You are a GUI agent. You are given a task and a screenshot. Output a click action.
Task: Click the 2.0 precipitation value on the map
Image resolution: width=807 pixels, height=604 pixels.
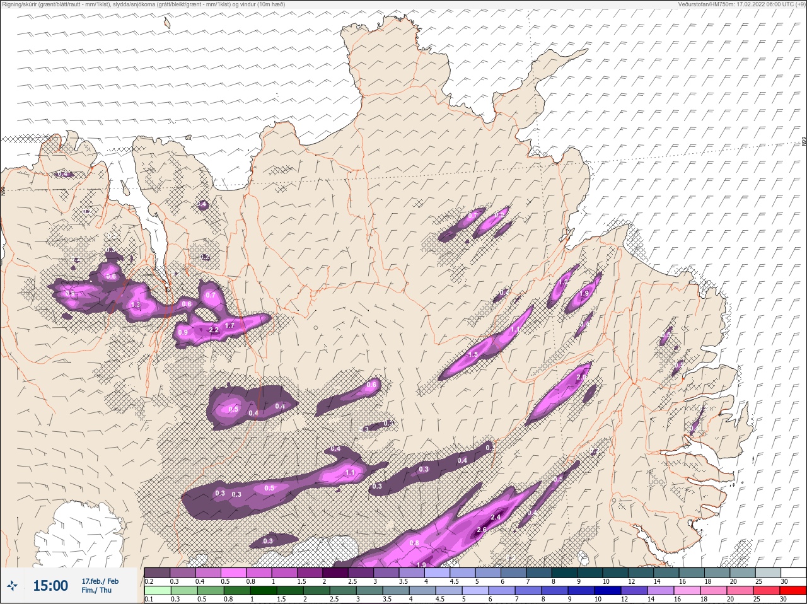[x=581, y=377]
